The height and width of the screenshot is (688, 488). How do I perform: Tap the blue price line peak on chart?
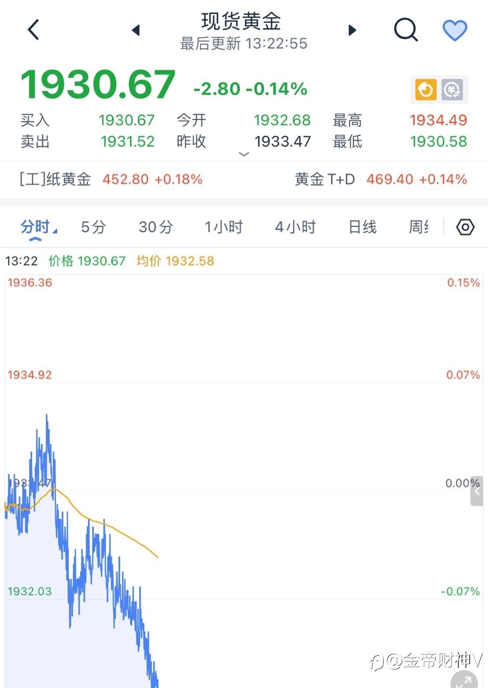47,415
